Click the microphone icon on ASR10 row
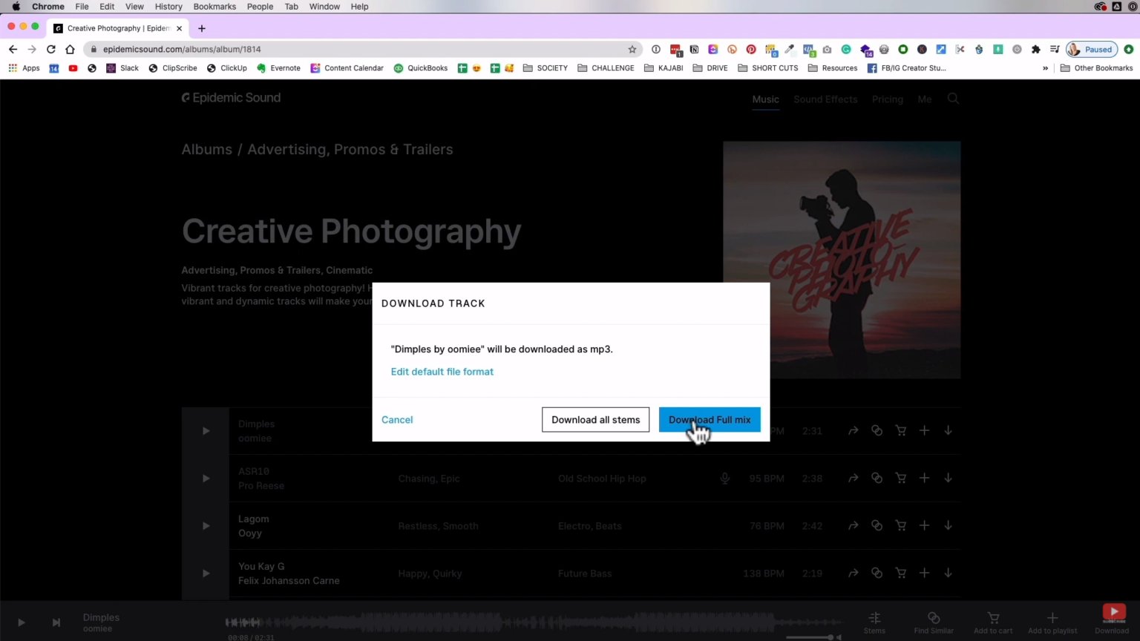This screenshot has width=1140, height=641. coord(725,478)
